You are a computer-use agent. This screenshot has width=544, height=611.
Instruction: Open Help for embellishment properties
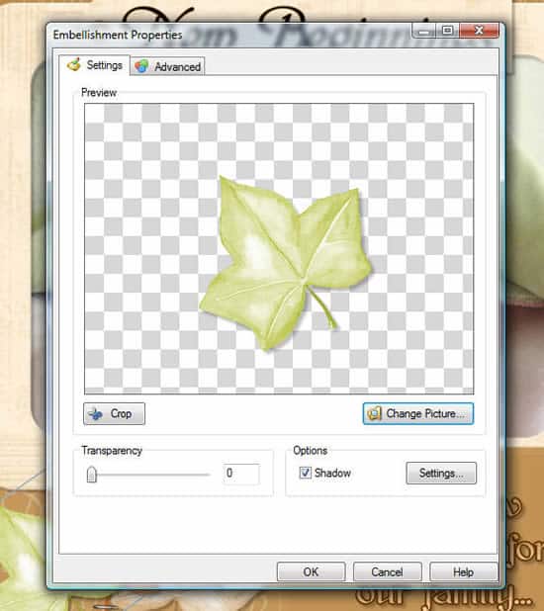tap(463, 572)
